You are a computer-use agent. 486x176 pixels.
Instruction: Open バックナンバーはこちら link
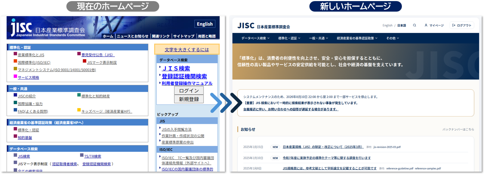pyautogui.click(x=458, y=129)
